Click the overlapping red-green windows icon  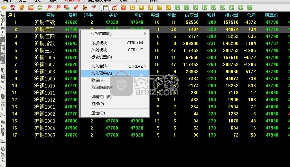[x=67, y=8]
